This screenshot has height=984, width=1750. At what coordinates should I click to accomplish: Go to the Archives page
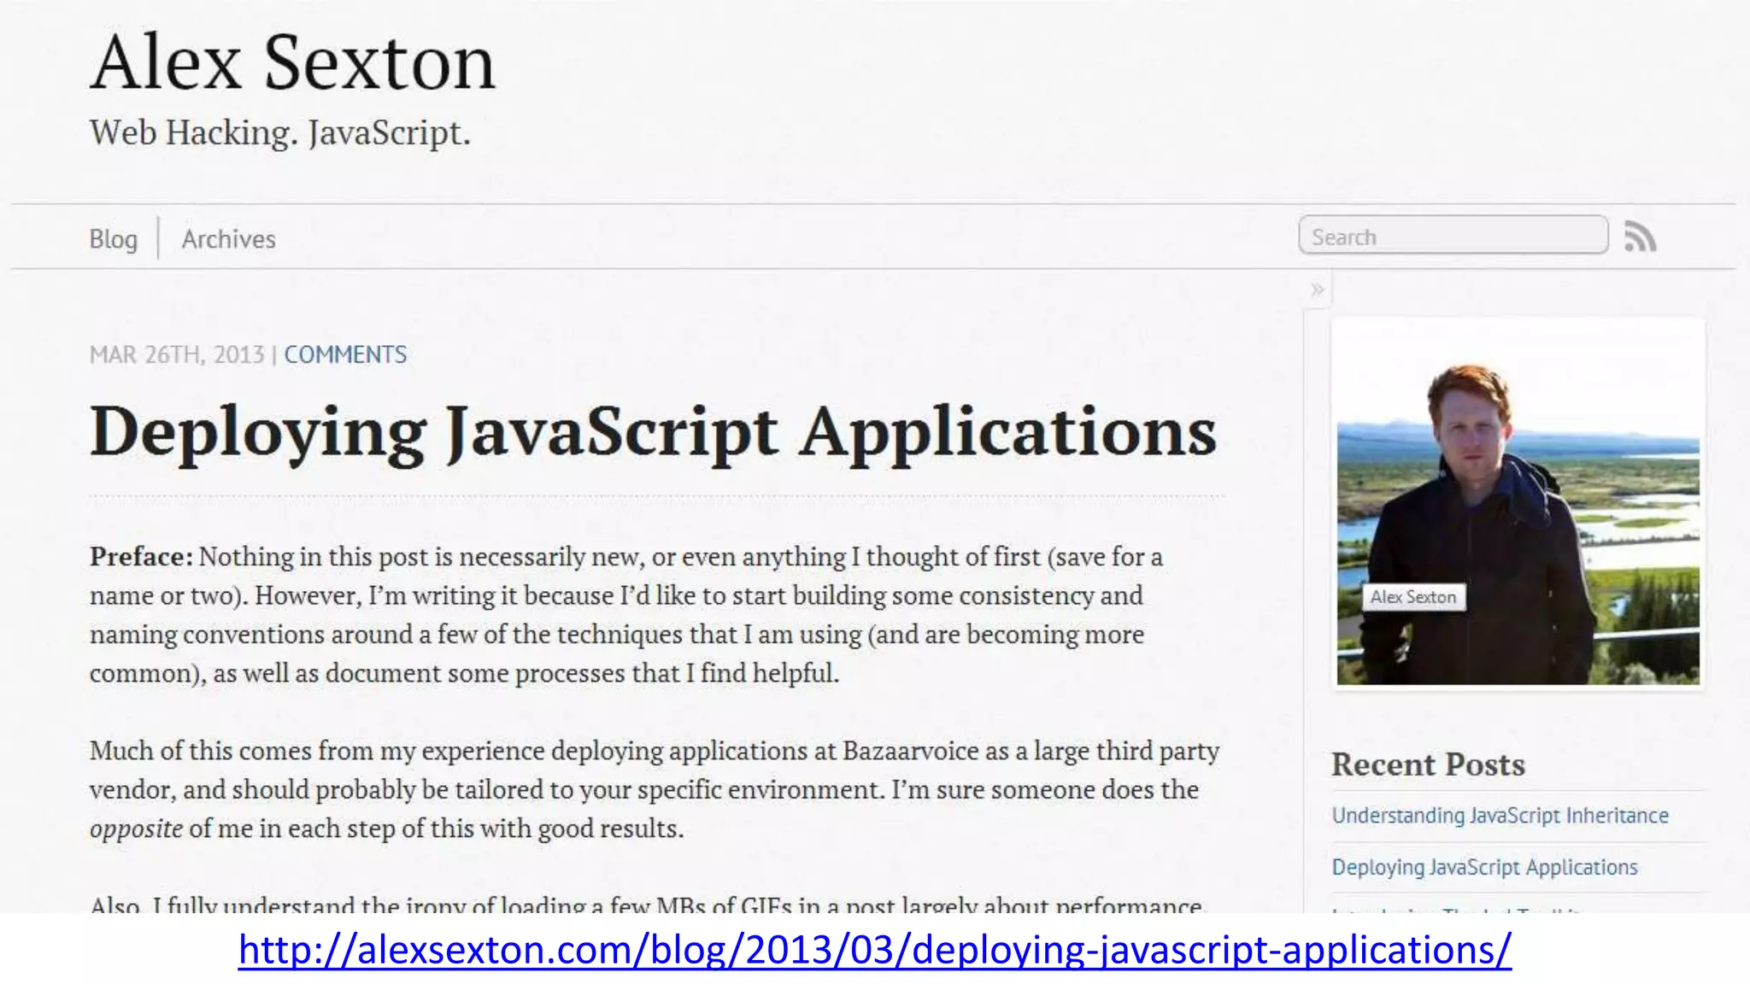click(x=228, y=239)
